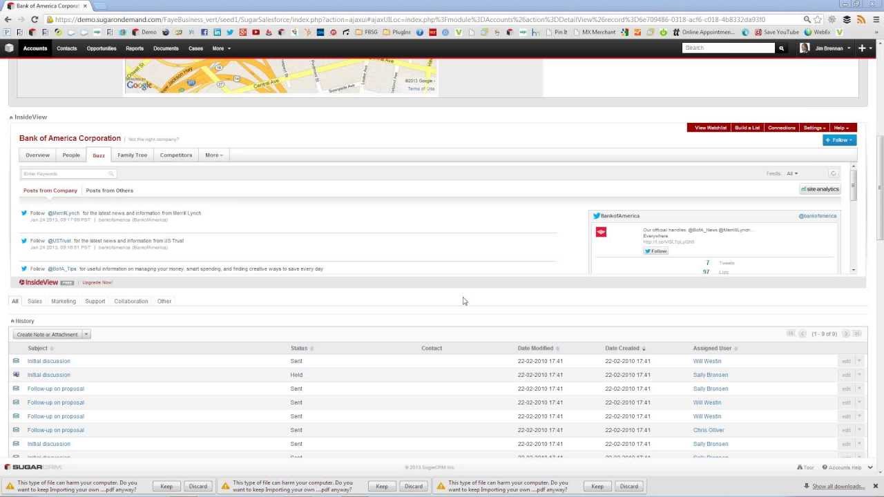Click View Watchlist button
The image size is (884, 497).
[x=711, y=128]
